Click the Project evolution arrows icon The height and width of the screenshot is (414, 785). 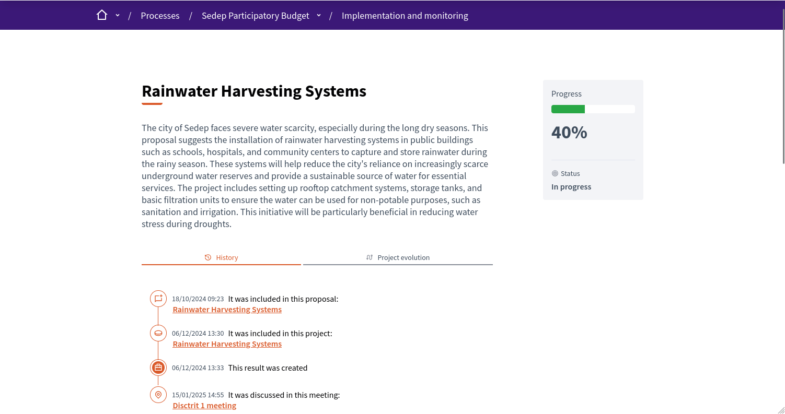[370, 257]
